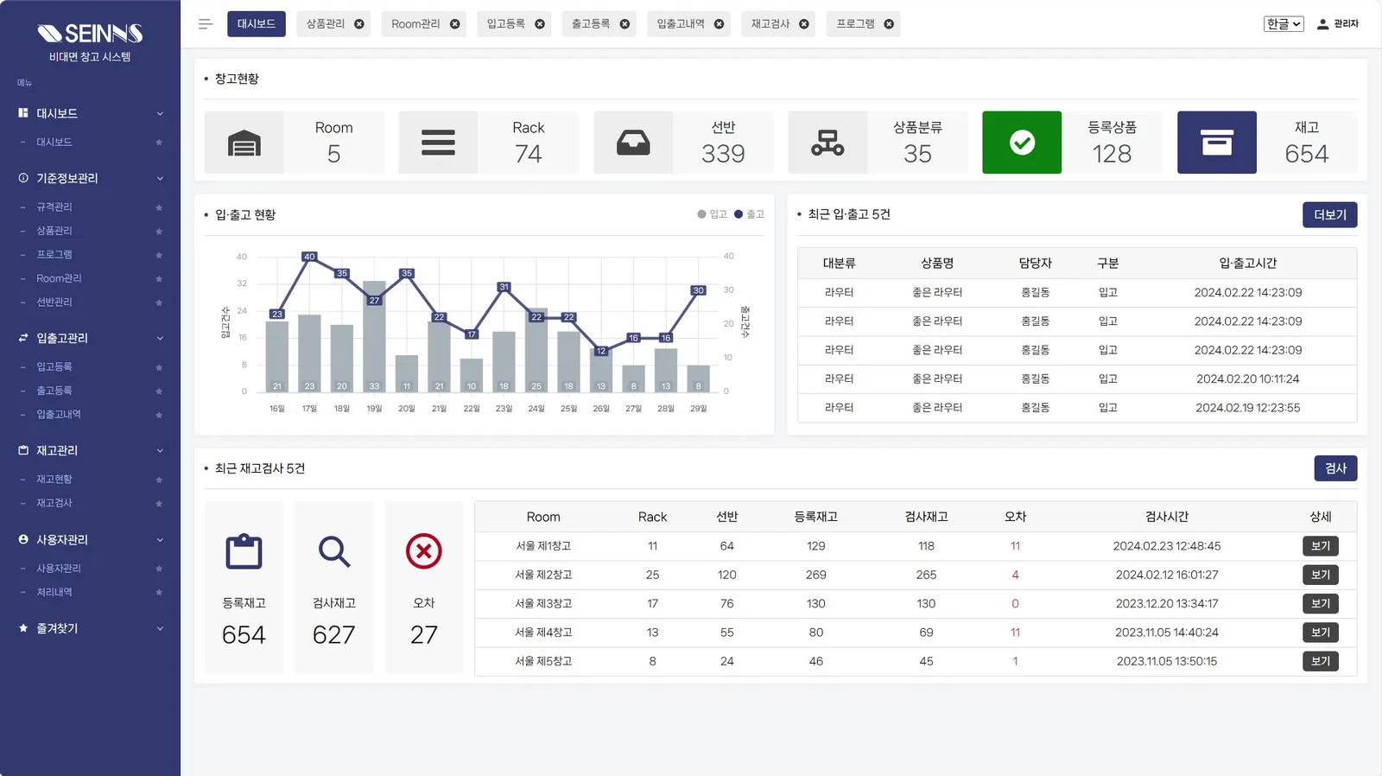This screenshot has width=1382, height=776.
Task: Click the 등록재고 clipboard icon
Action: pyautogui.click(x=244, y=551)
